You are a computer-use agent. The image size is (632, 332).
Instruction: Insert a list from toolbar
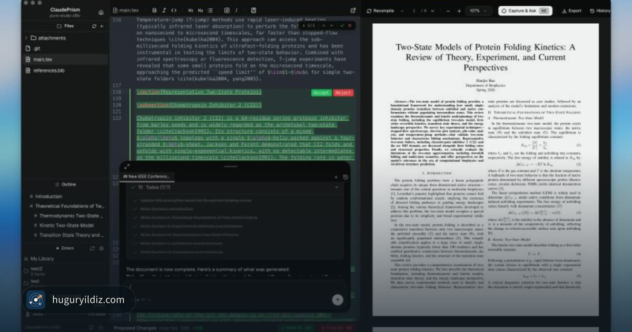coord(210,10)
